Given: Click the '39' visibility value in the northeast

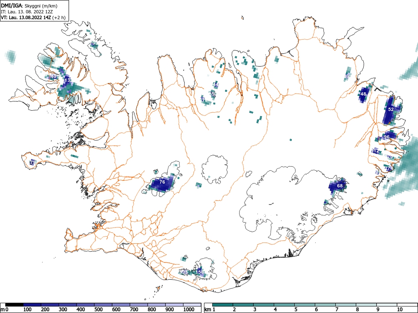Looking at the screenshot, I should coord(346,76).
